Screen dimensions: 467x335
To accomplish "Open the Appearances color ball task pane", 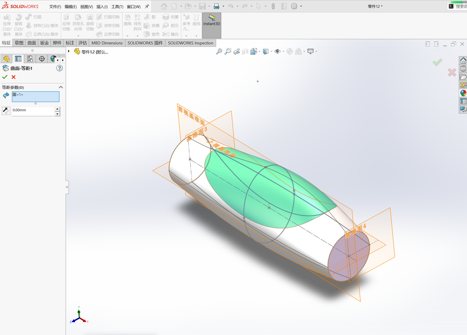I will (463, 93).
